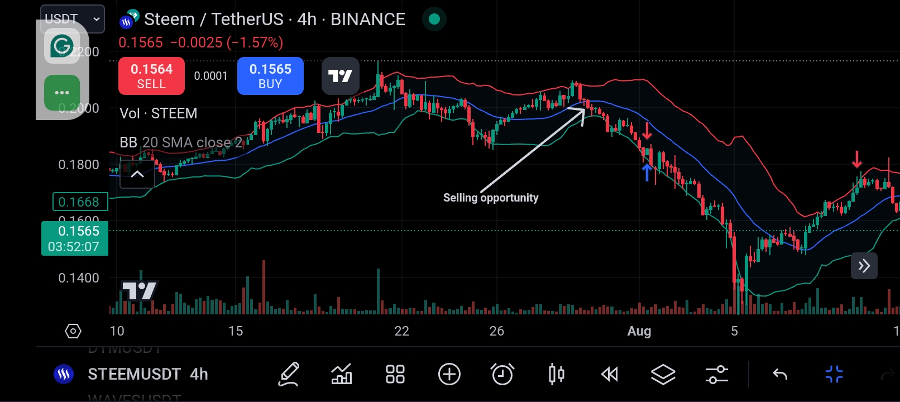Open time axis settings hexagon icon
Screen dimensions: 900x402
[73, 331]
